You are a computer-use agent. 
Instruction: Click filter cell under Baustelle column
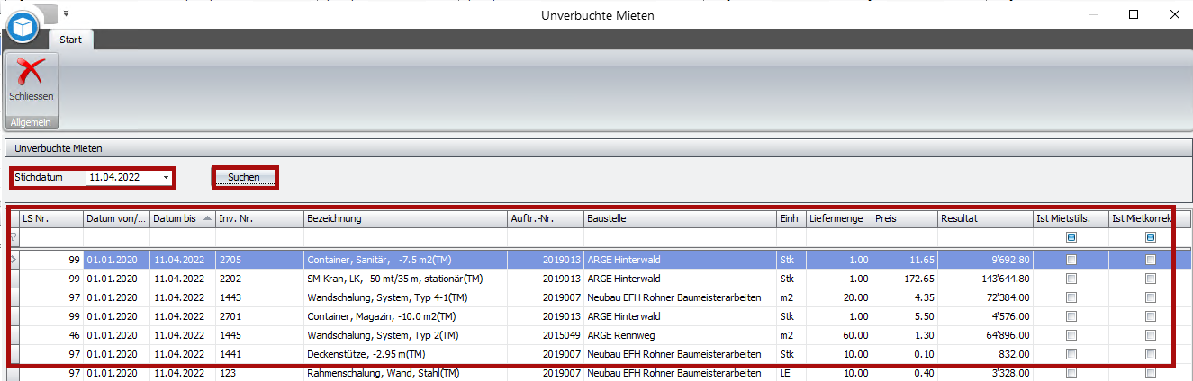point(680,237)
